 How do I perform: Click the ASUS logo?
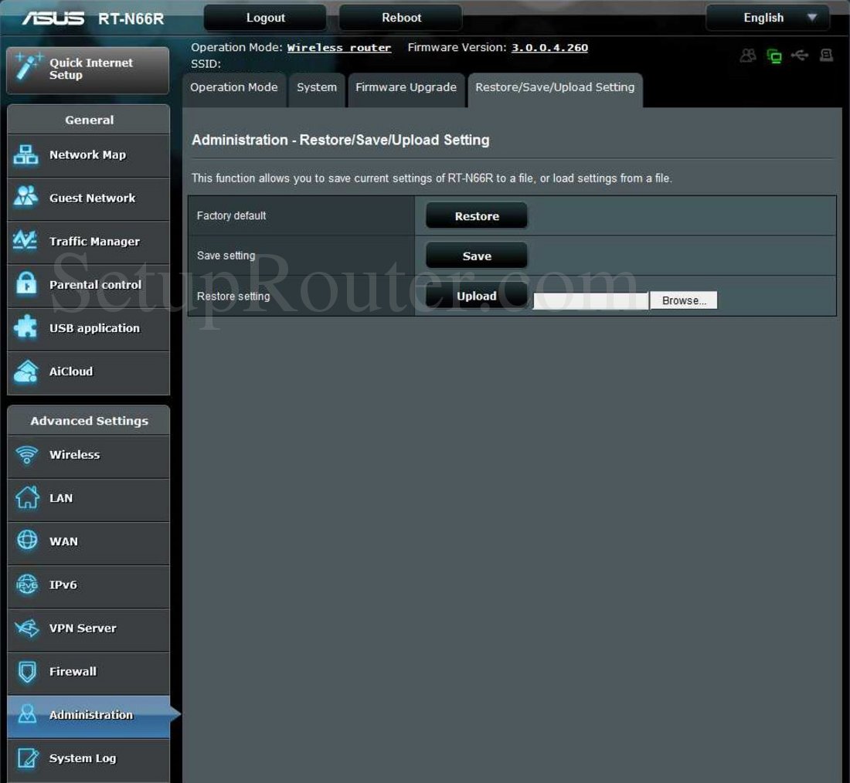tap(53, 19)
